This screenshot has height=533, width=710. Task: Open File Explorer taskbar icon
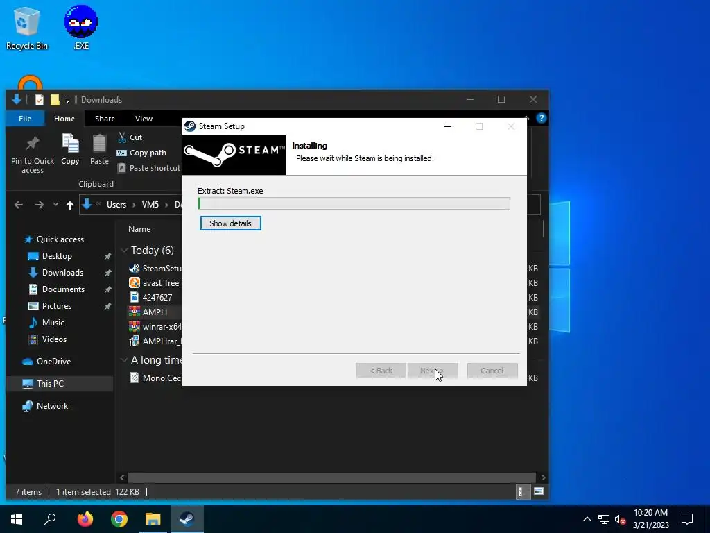pos(153,519)
